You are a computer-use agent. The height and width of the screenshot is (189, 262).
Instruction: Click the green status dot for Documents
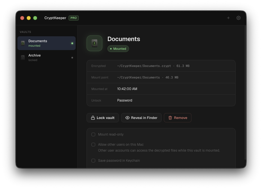72,43
